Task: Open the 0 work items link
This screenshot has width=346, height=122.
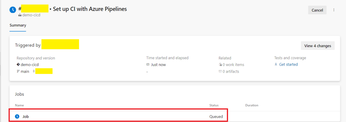Action: (233, 65)
